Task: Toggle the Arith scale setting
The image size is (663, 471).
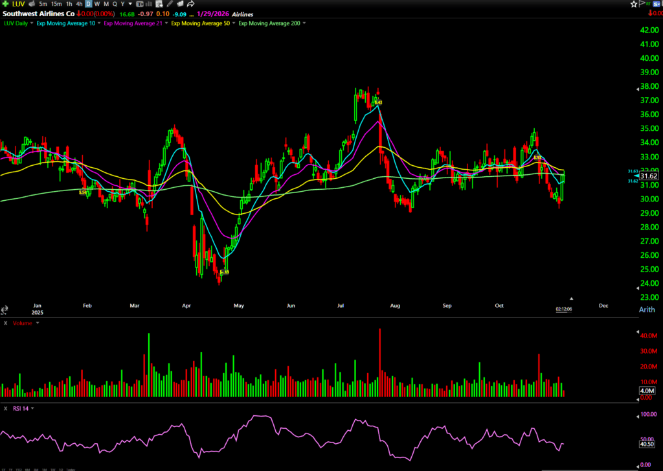Action: [647, 310]
